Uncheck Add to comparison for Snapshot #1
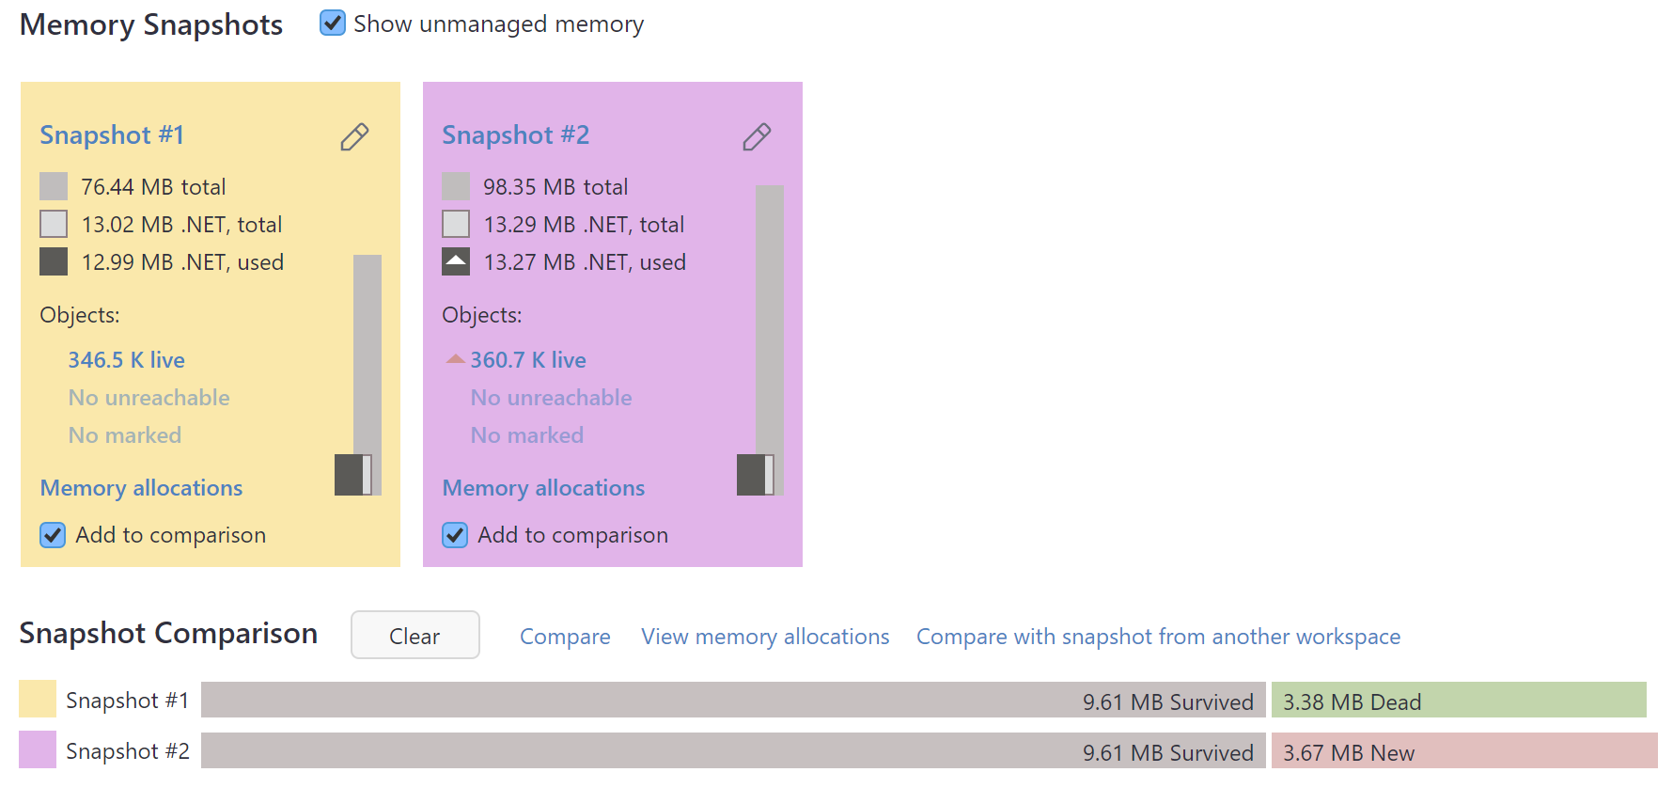 pos(52,535)
